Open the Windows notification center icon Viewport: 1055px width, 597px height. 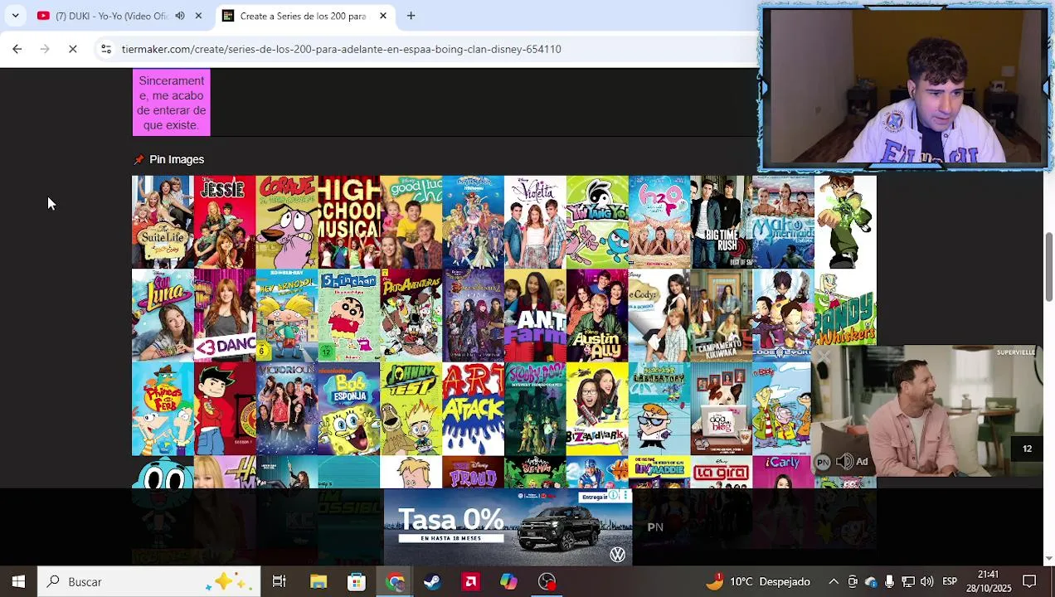pyautogui.click(x=1029, y=581)
